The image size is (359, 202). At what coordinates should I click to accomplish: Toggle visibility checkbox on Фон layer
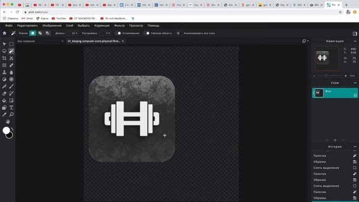355,95
